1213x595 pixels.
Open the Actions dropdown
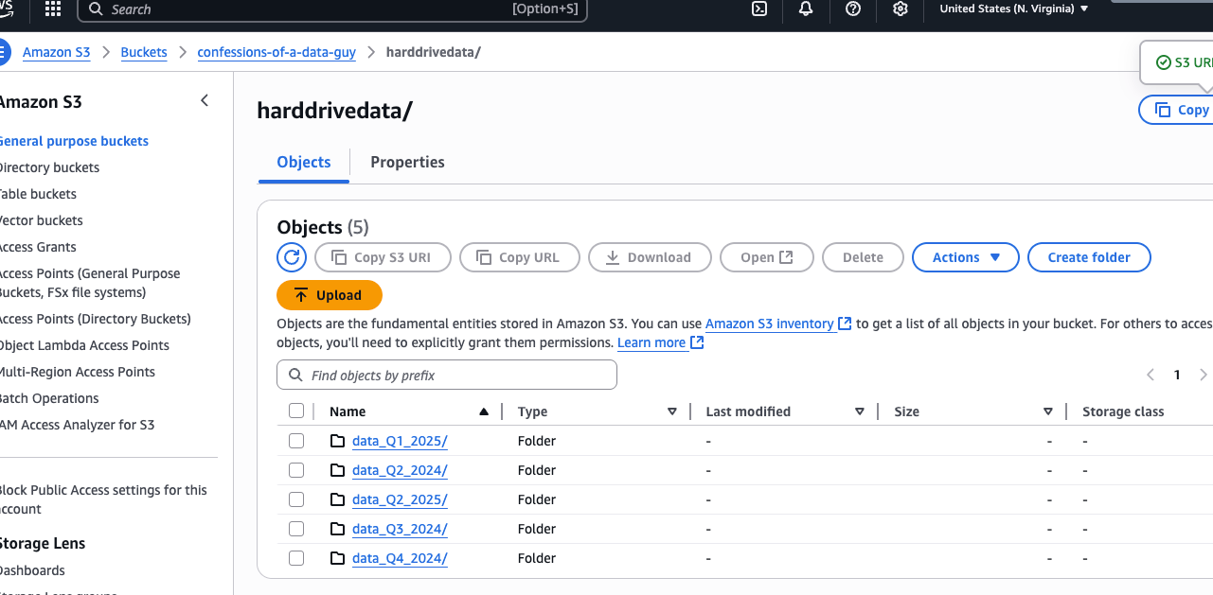pos(965,257)
